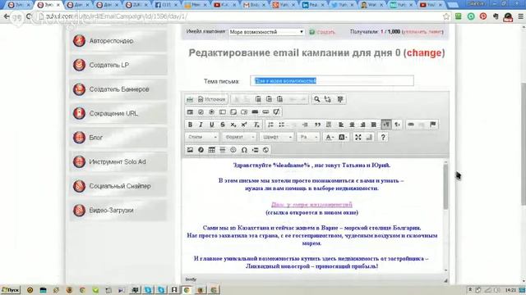This screenshot has width=526, height=295.
Task: Toggle numbered list
Action: 270,125
